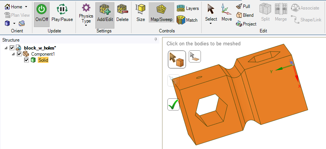The height and width of the screenshot is (149, 326).
Task: Activate the Map/Sweep control
Action: [161, 13]
